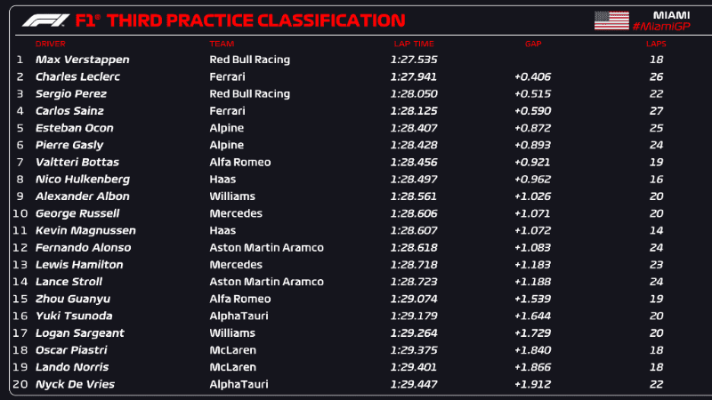Screen dimensions: 712x400
Task: Click the F1 logo icon
Action: pos(45,20)
